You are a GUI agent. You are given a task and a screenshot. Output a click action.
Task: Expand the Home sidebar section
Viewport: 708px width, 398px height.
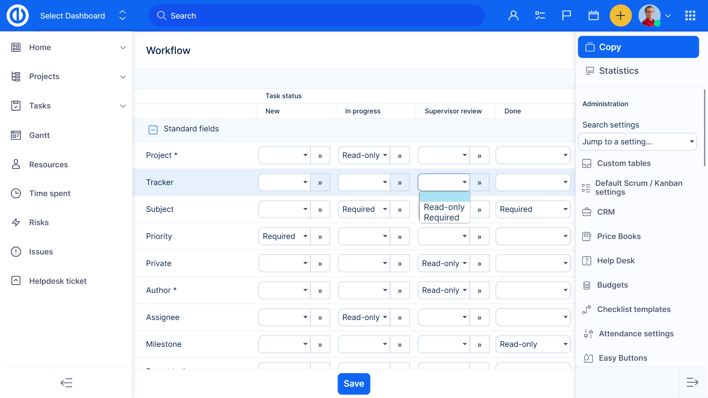(x=123, y=48)
